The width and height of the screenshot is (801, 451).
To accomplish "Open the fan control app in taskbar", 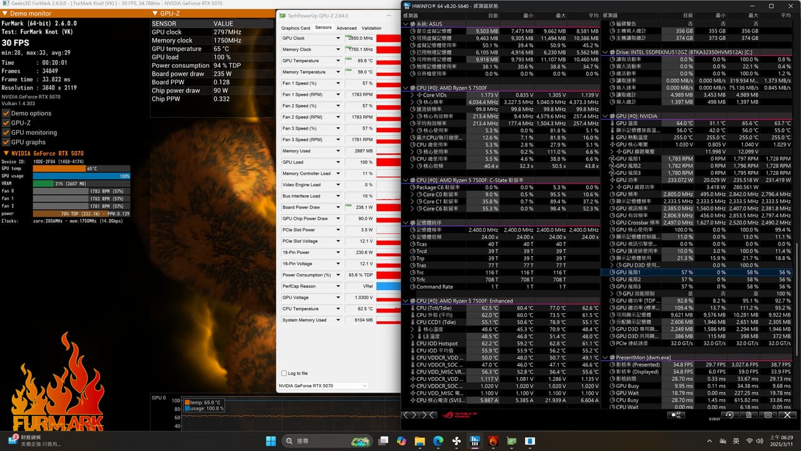I will coord(456,441).
